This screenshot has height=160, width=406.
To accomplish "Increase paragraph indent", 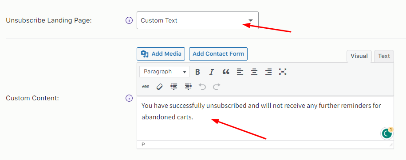I will 188,87.
